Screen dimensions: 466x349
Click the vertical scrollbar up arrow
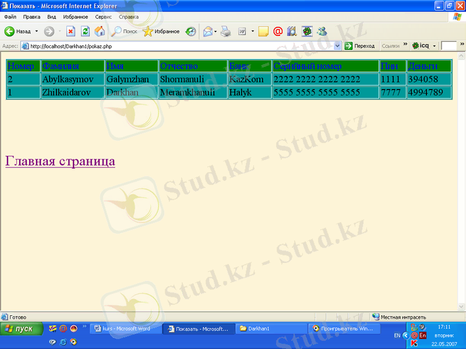(x=461, y=55)
